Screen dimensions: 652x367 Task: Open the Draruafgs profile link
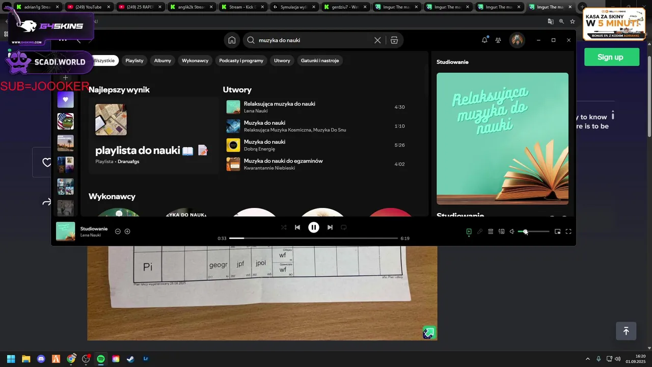128,162
